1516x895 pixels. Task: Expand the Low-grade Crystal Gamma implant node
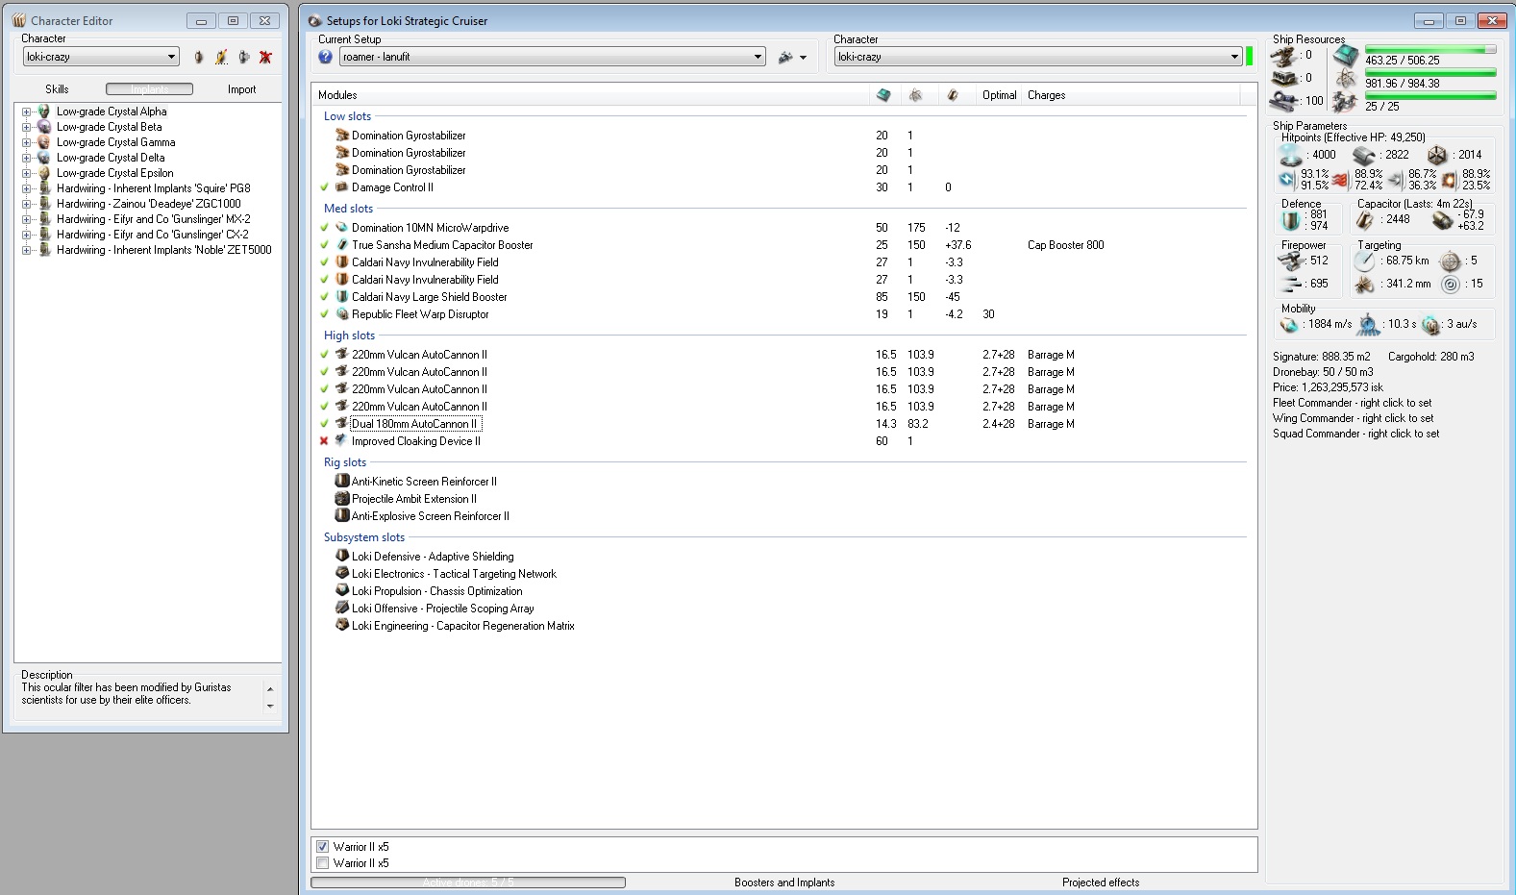(x=27, y=142)
